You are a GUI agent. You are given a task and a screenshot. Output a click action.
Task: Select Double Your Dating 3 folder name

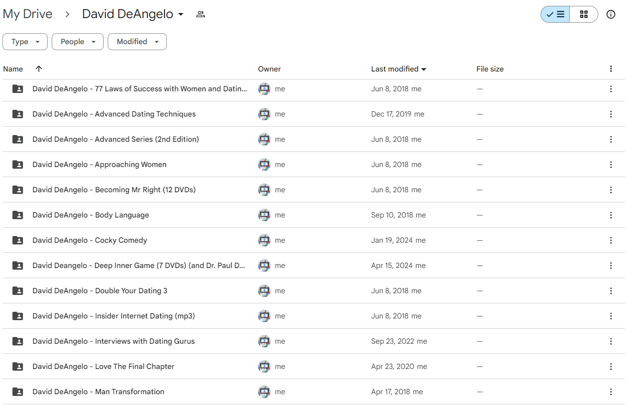coord(100,291)
